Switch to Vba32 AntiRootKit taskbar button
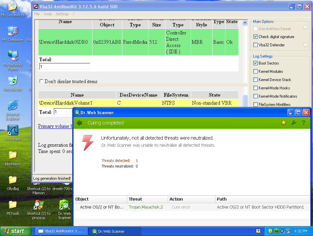The height and width of the screenshot is (236, 313). coord(62,231)
